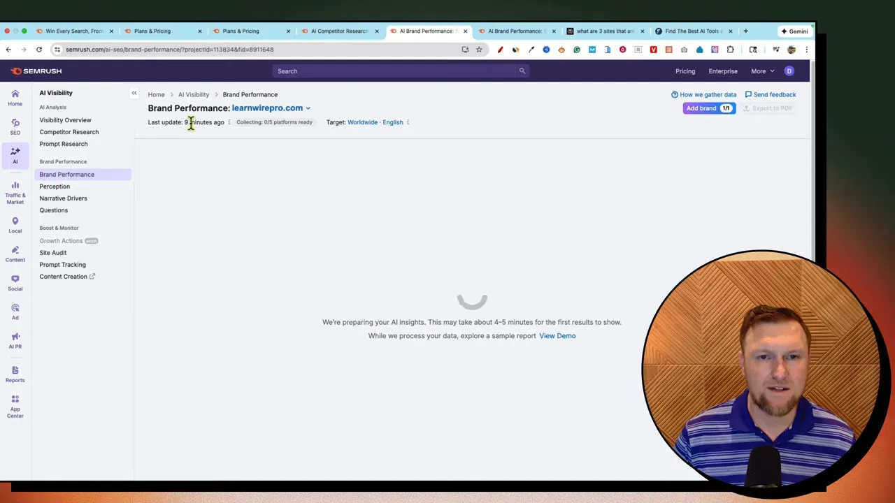Open the App Center from the sidebar
This screenshot has height=503, width=895.
(15, 405)
